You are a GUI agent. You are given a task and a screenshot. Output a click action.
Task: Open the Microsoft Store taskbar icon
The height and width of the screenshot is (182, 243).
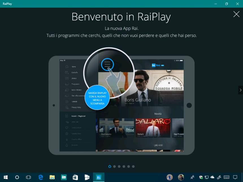pyautogui.click(x=75, y=177)
